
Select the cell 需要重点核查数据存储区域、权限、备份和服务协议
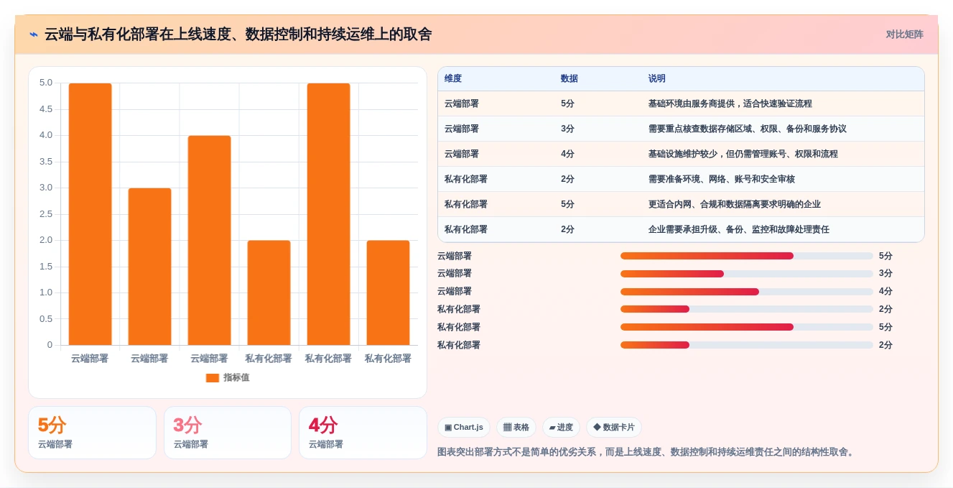[748, 129]
